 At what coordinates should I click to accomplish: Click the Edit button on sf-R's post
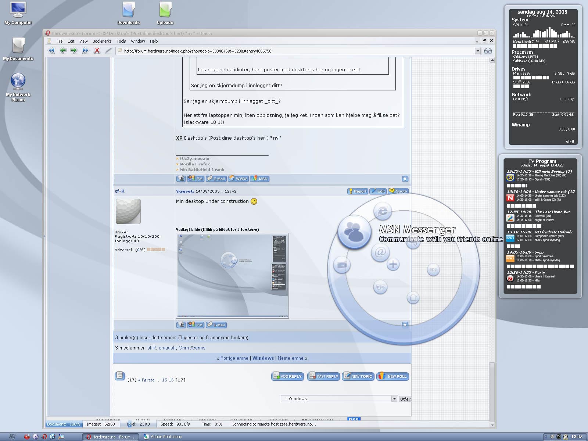[378, 191]
